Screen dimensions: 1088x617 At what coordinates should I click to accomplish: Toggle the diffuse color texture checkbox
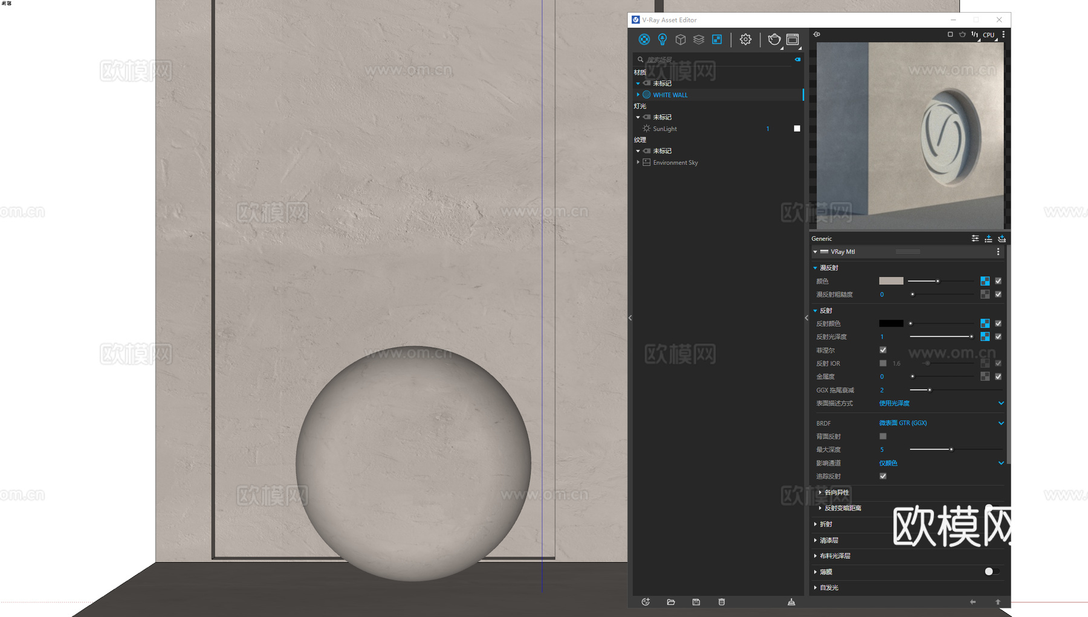coord(999,281)
